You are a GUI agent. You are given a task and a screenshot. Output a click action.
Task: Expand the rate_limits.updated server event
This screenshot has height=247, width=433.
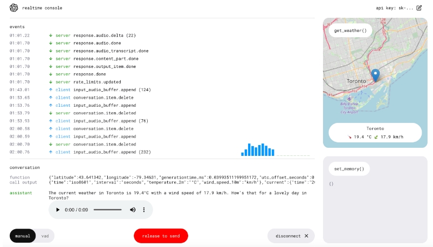[102, 82]
